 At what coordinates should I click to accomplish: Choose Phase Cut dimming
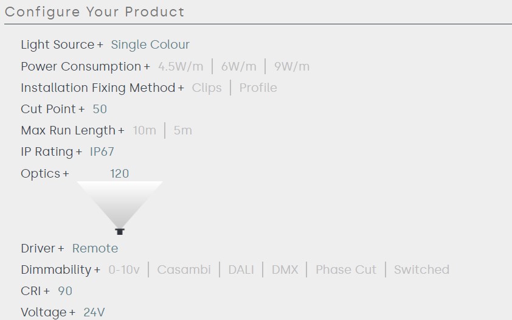345,270
